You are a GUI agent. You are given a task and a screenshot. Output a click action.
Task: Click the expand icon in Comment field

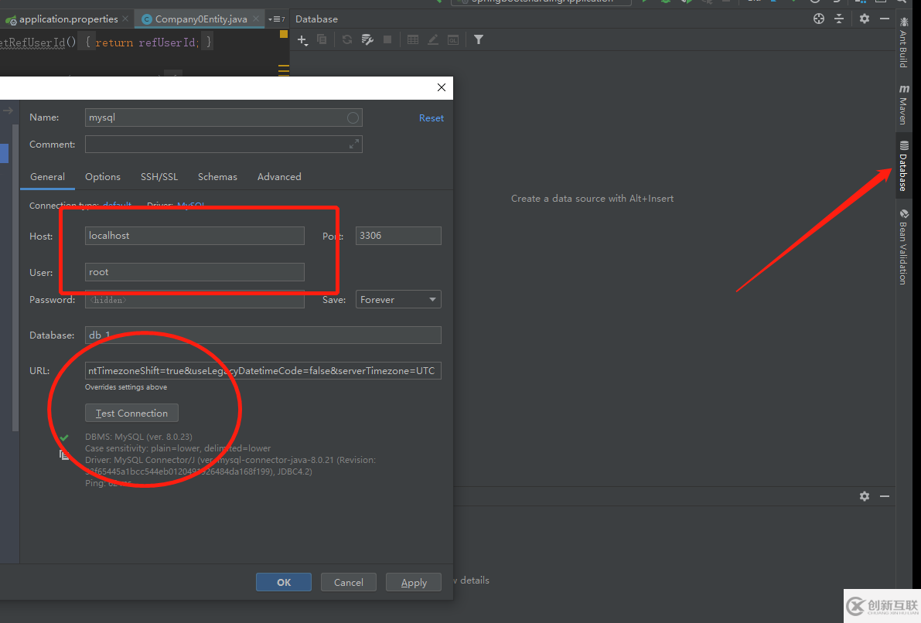tap(353, 144)
